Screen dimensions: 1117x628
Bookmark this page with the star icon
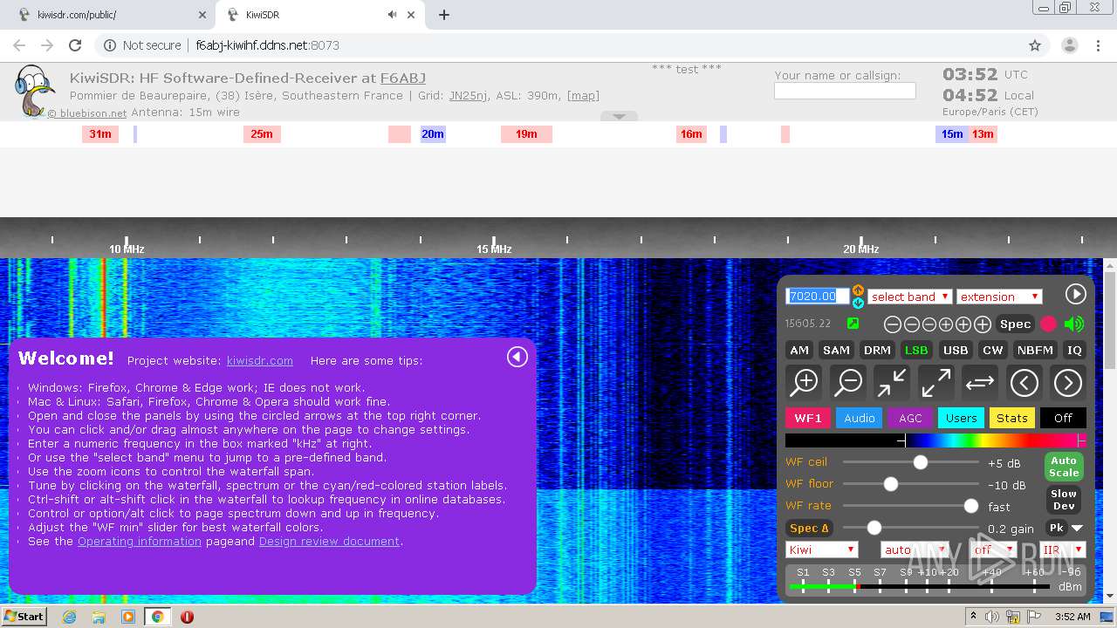tap(1035, 45)
